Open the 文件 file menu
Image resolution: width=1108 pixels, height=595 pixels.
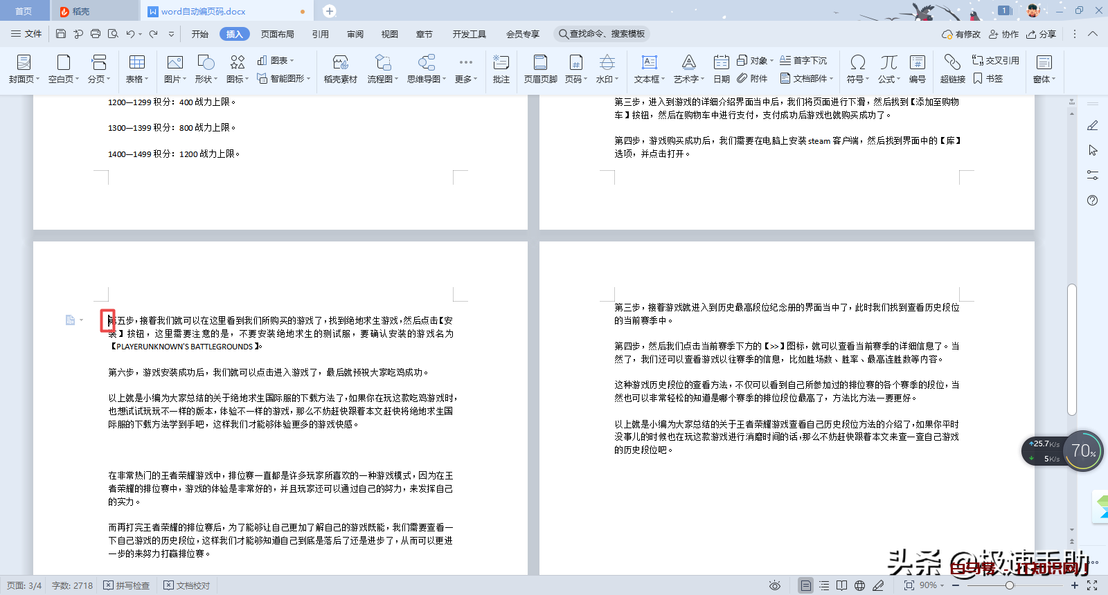[26, 34]
